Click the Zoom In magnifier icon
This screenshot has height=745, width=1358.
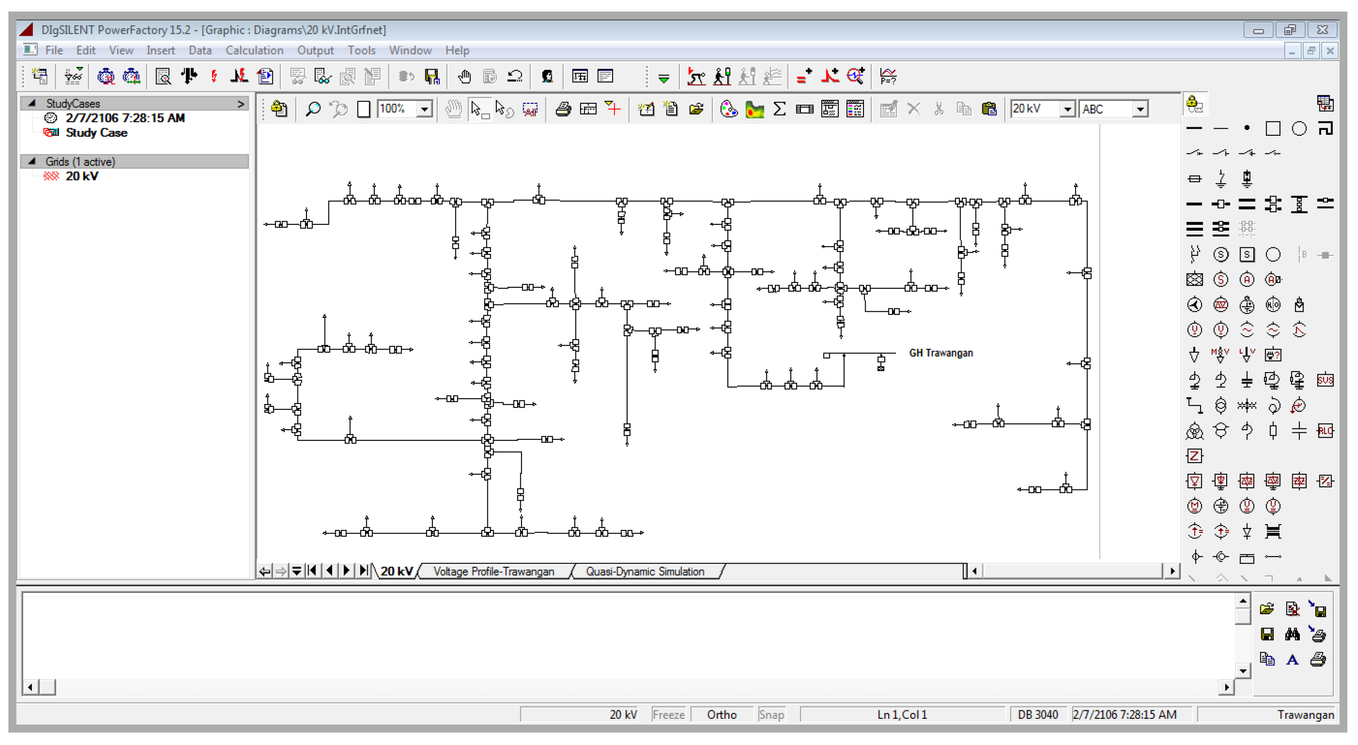[x=313, y=109]
